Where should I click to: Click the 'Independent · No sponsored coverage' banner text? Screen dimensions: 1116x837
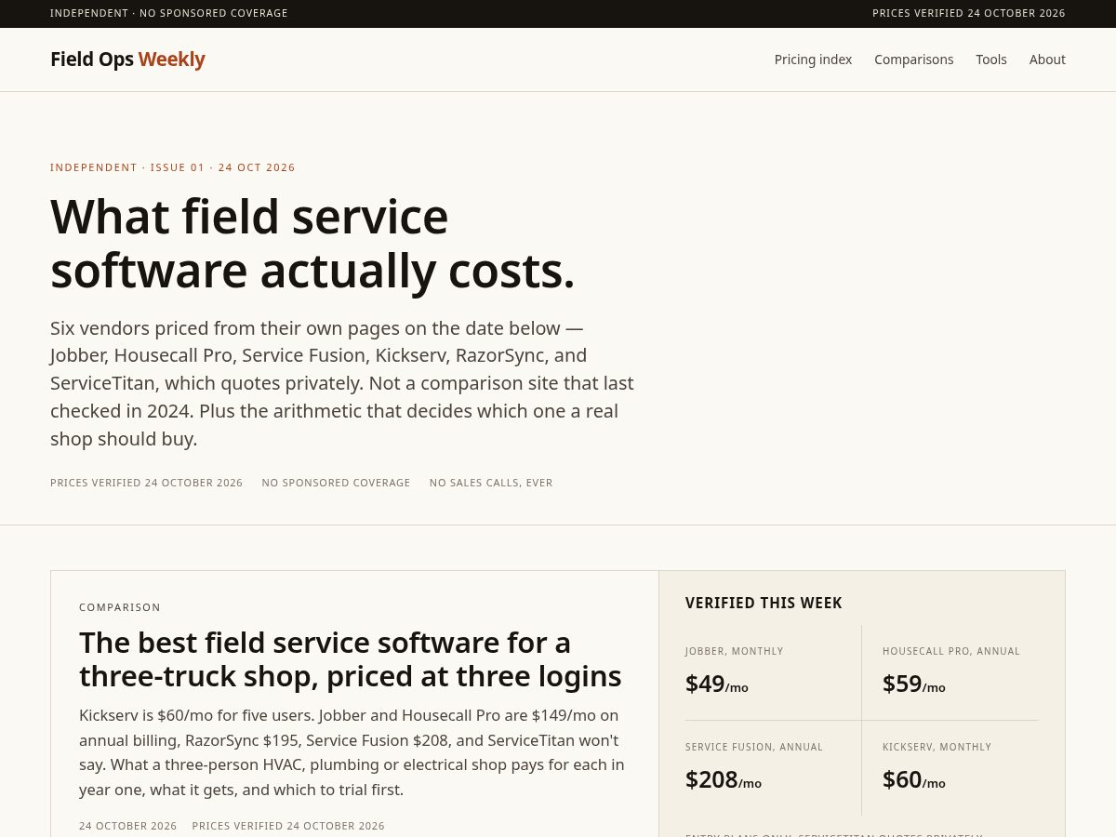pos(169,13)
